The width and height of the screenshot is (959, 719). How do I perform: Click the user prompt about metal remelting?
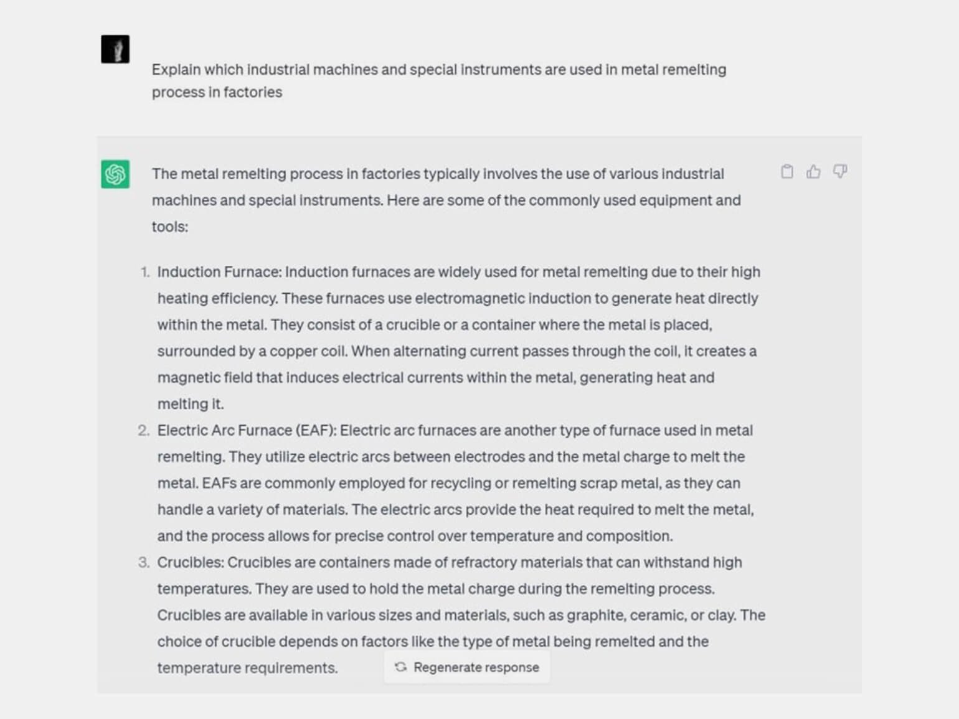(439, 80)
